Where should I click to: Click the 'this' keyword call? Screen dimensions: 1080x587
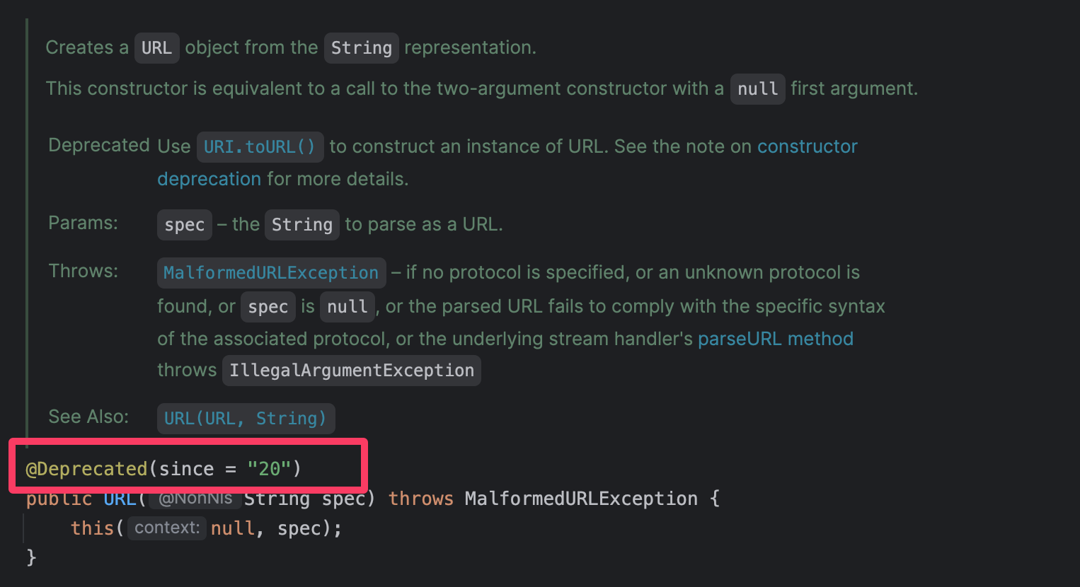click(92, 528)
